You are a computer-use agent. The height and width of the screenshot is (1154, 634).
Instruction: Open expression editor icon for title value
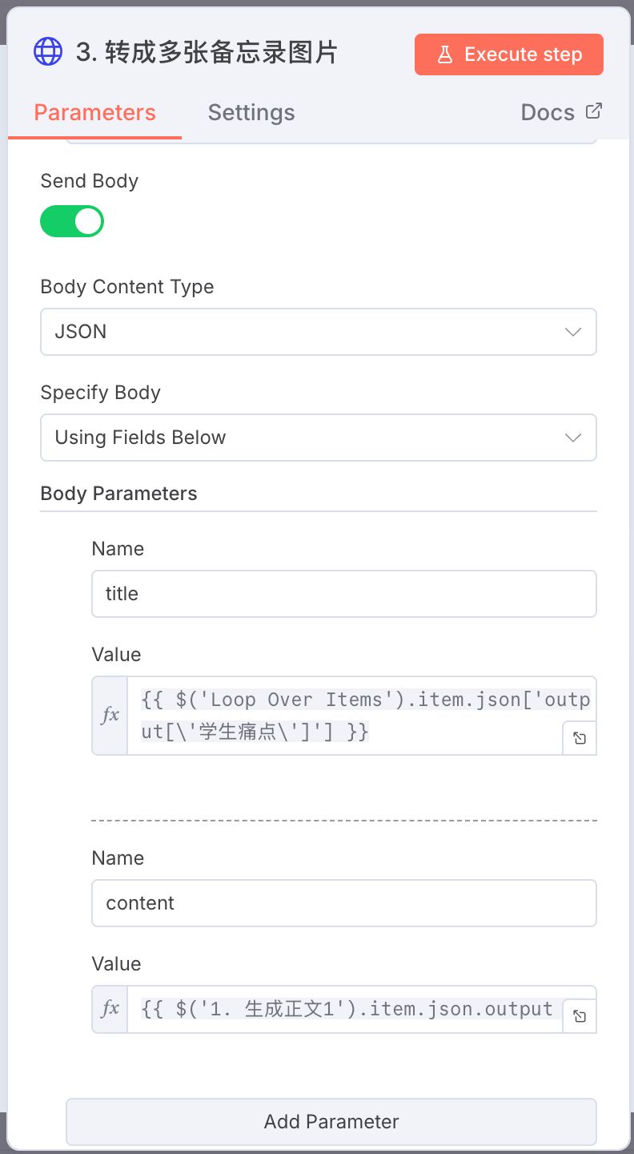(x=580, y=737)
